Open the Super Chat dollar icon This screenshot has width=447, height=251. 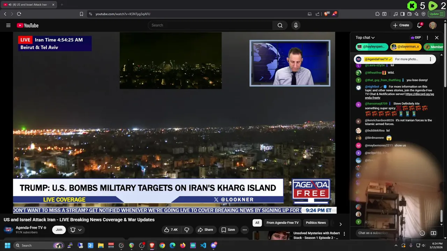pos(433,233)
